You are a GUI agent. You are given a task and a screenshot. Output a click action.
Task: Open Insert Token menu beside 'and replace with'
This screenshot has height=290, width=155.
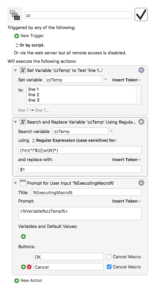click(126, 160)
